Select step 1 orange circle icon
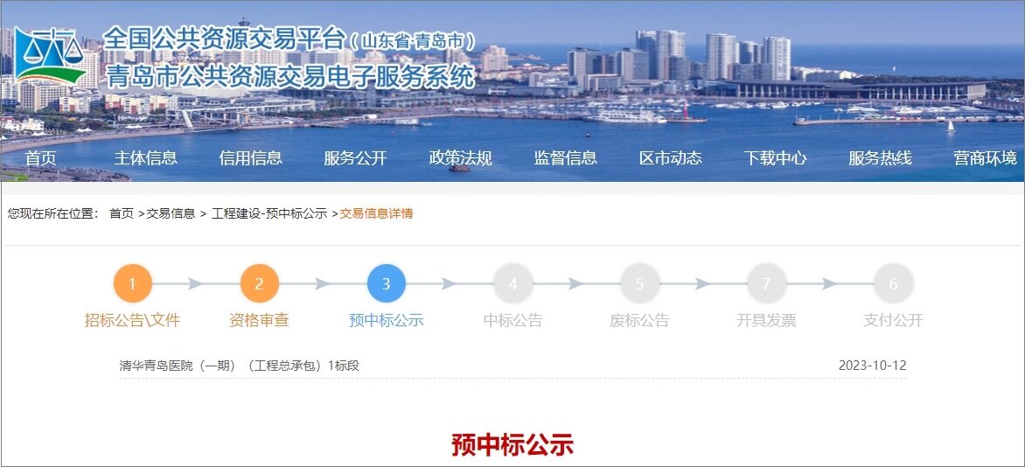 click(133, 283)
